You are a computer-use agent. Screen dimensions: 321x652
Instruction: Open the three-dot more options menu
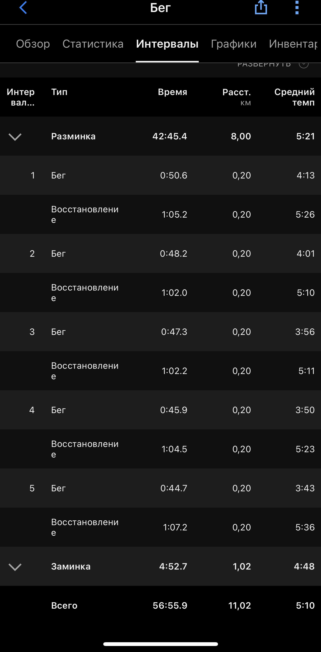(x=297, y=7)
